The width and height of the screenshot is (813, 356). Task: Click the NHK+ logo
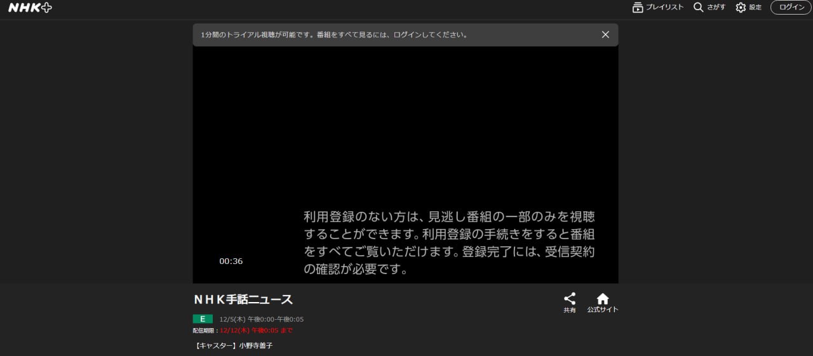(30, 8)
